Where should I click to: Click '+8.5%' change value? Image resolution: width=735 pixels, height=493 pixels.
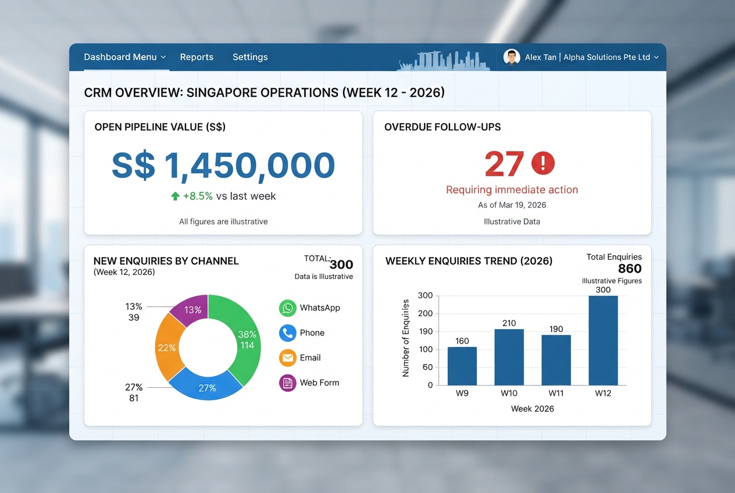coord(198,197)
